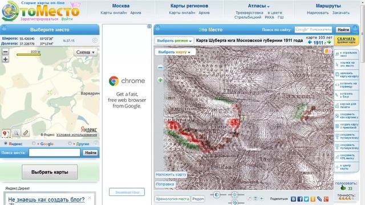Open Выбрать регион dropdown
The height and width of the screenshot is (205, 365).
click(x=174, y=40)
